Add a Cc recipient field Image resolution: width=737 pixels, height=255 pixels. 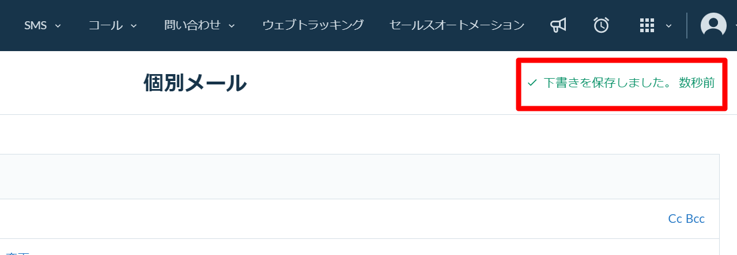[x=675, y=219]
